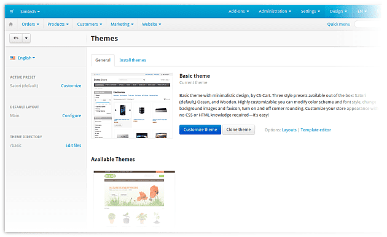Click Edit files for theme directory
This screenshot has height=237, width=387.
tap(73, 146)
